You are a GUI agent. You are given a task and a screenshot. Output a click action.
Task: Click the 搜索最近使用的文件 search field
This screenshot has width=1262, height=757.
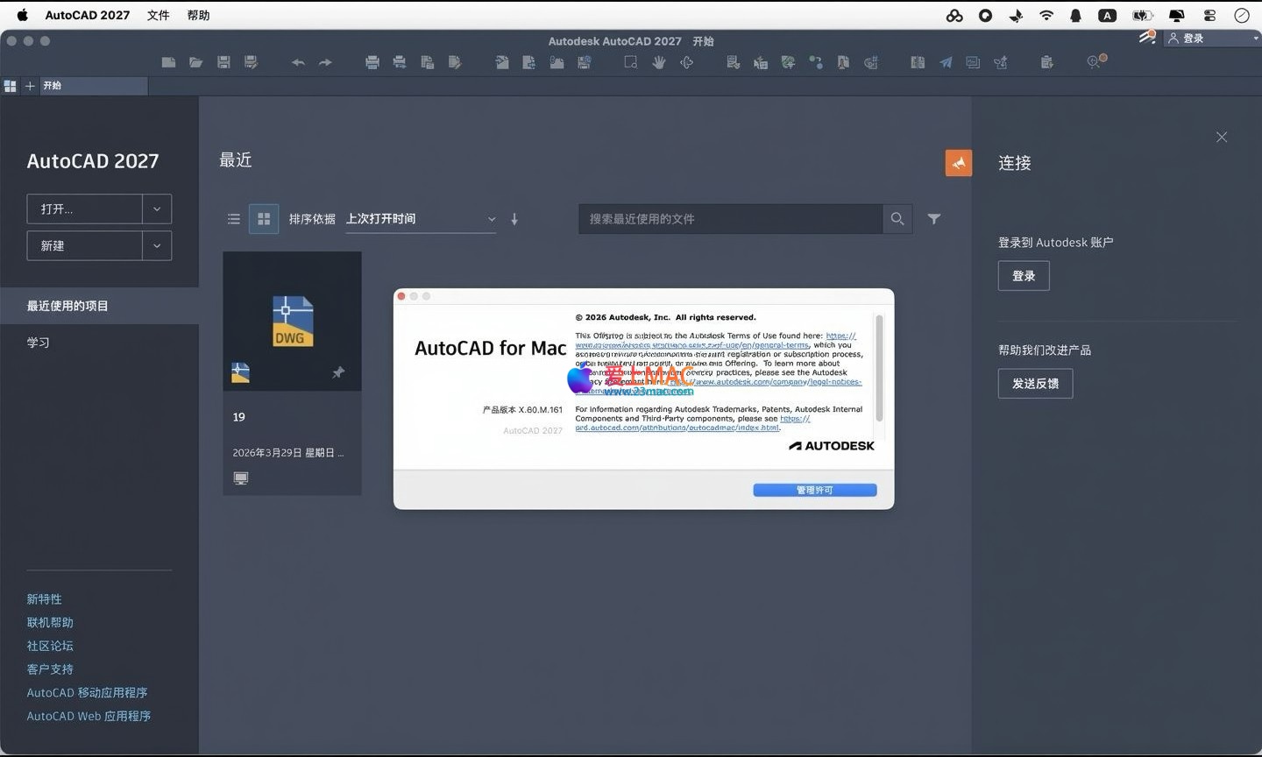730,219
